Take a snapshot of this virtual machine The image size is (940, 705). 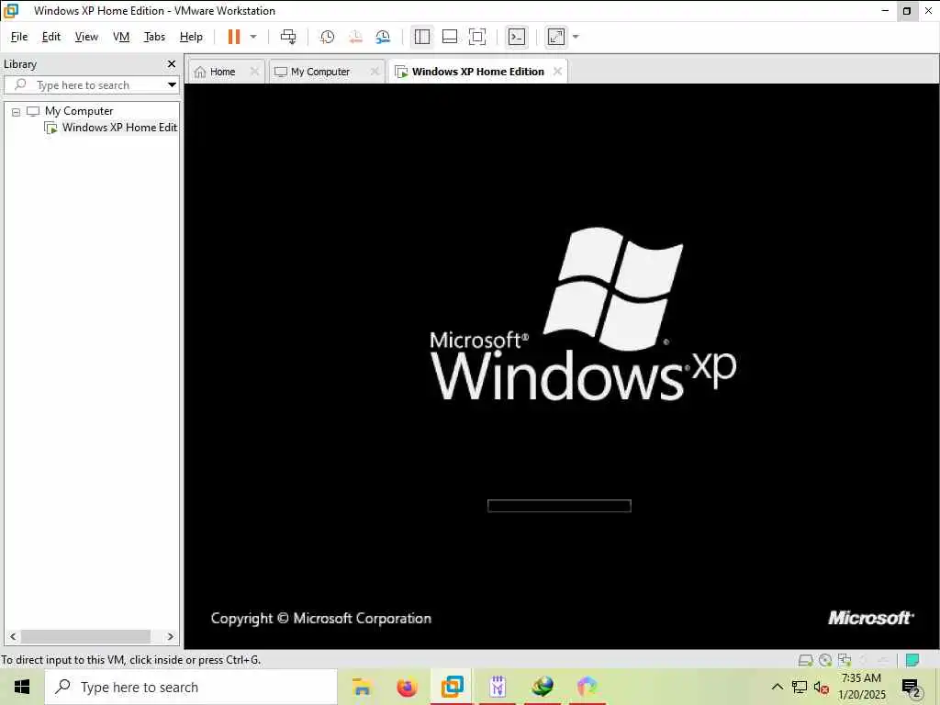pos(327,37)
